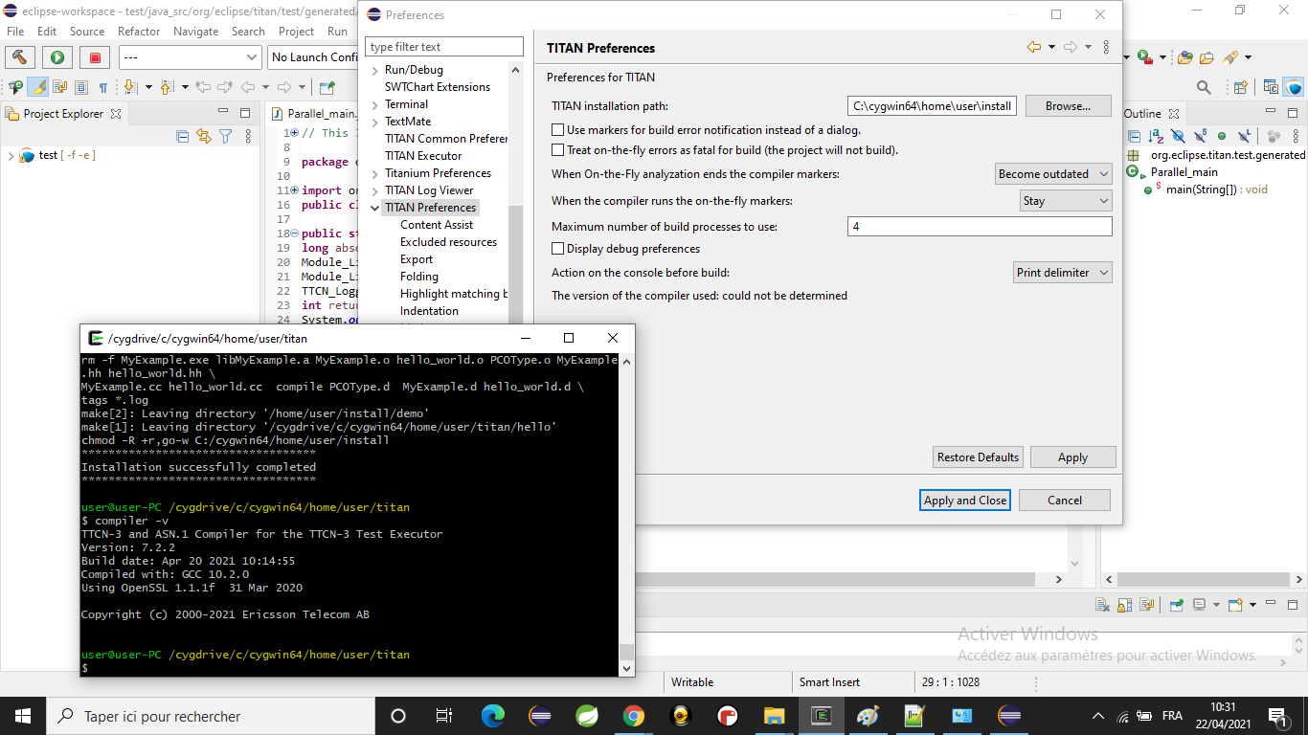Viewport: 1308px width, 735px height.
Task: Enable 'Treat on-the-fly errors as fatal' checkbox
Action: pyautogui.click(x=557, y=150)
